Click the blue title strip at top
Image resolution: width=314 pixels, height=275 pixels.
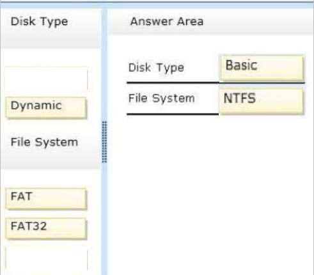(157, 5)
